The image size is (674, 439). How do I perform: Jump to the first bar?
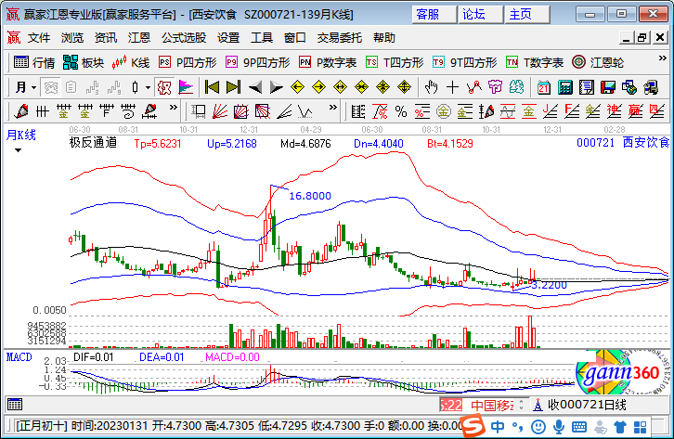click(x=212, y=87)
